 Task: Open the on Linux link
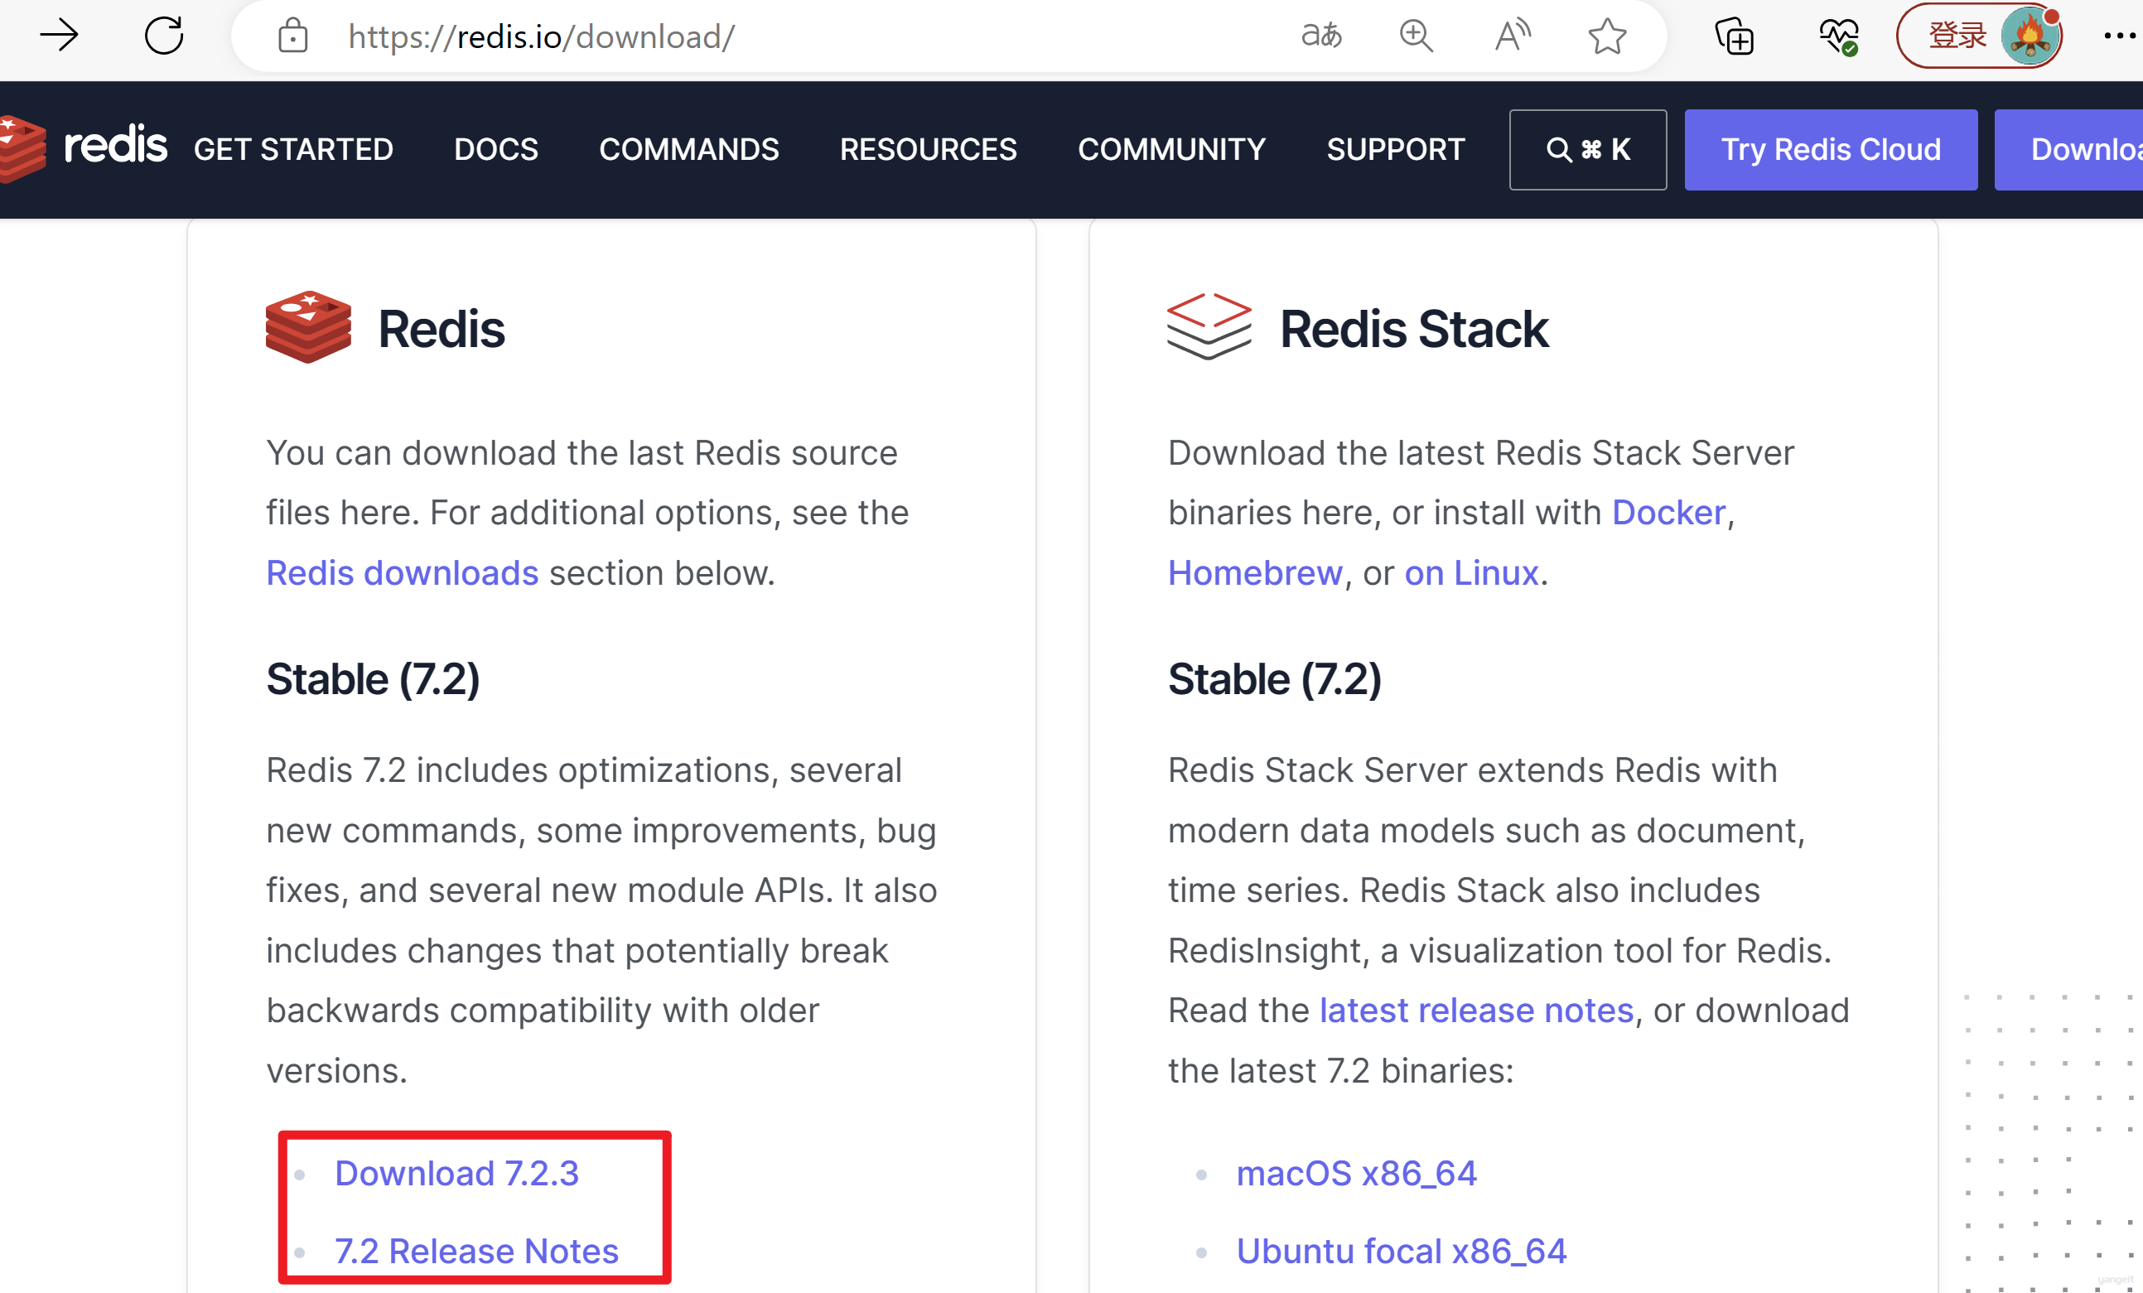1471,573
